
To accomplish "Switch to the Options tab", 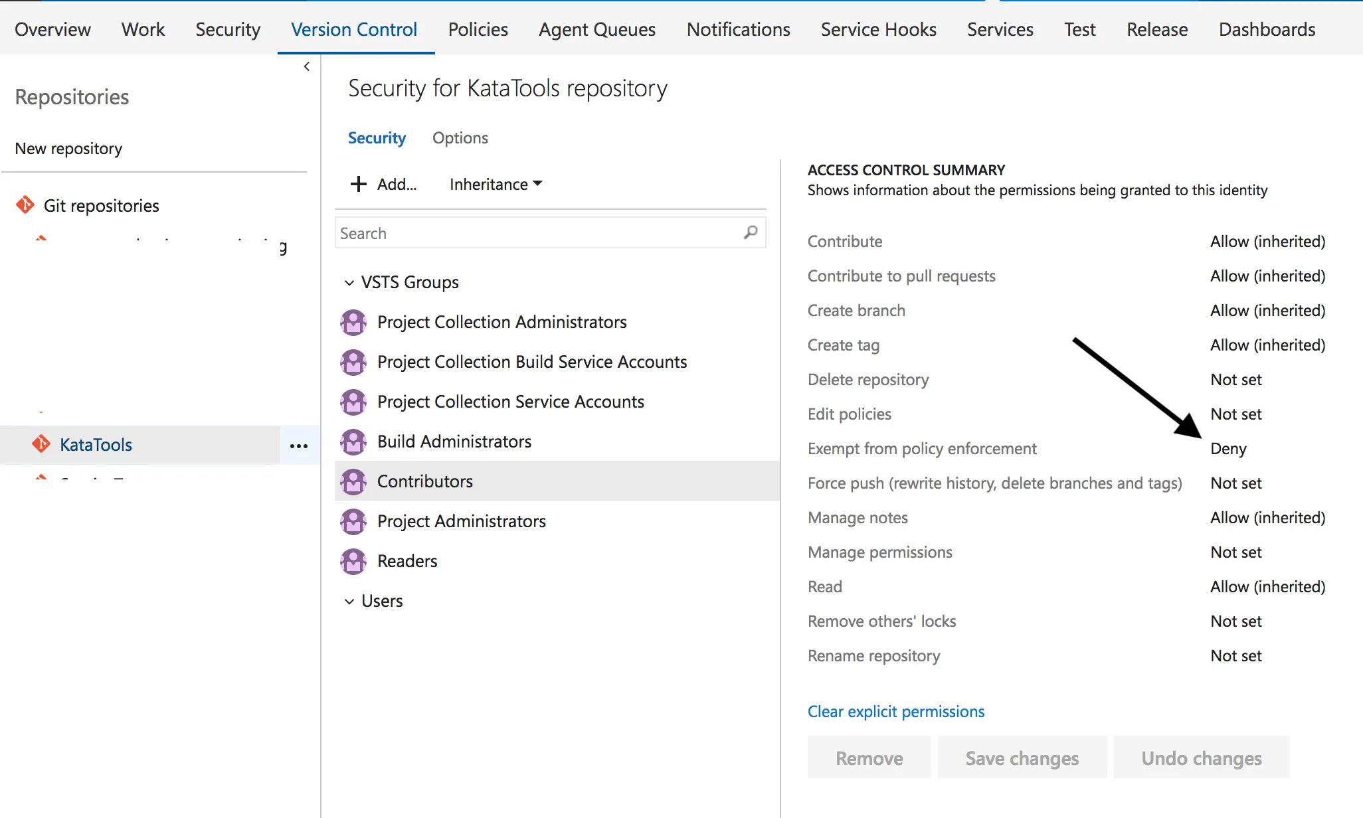I will tap(460, 137).
